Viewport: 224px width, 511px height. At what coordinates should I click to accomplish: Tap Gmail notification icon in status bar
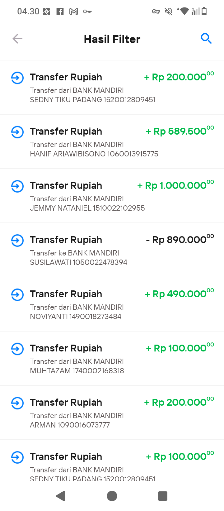click(x=74, y=12)
